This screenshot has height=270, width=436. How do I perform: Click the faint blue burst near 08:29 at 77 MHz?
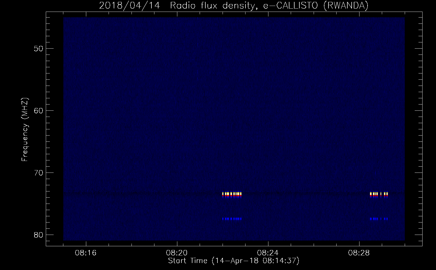coord(379,219)
